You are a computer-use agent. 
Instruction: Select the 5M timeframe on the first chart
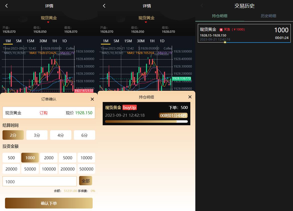click(19, 41)
